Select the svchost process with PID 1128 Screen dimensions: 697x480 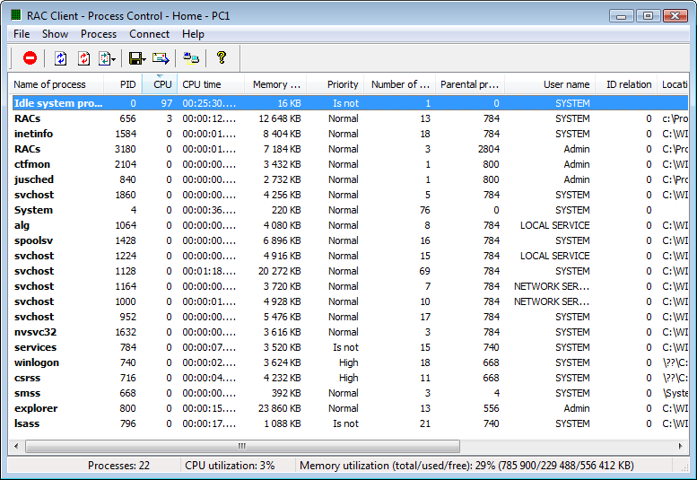[x=350, y=271]
